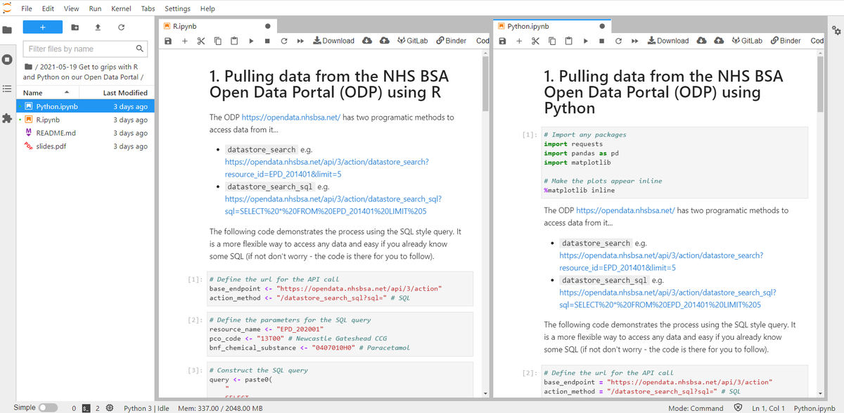Open the View menu
Viewport: 844px width, 413px height.
pyautogui.click(x=71, y=8)
